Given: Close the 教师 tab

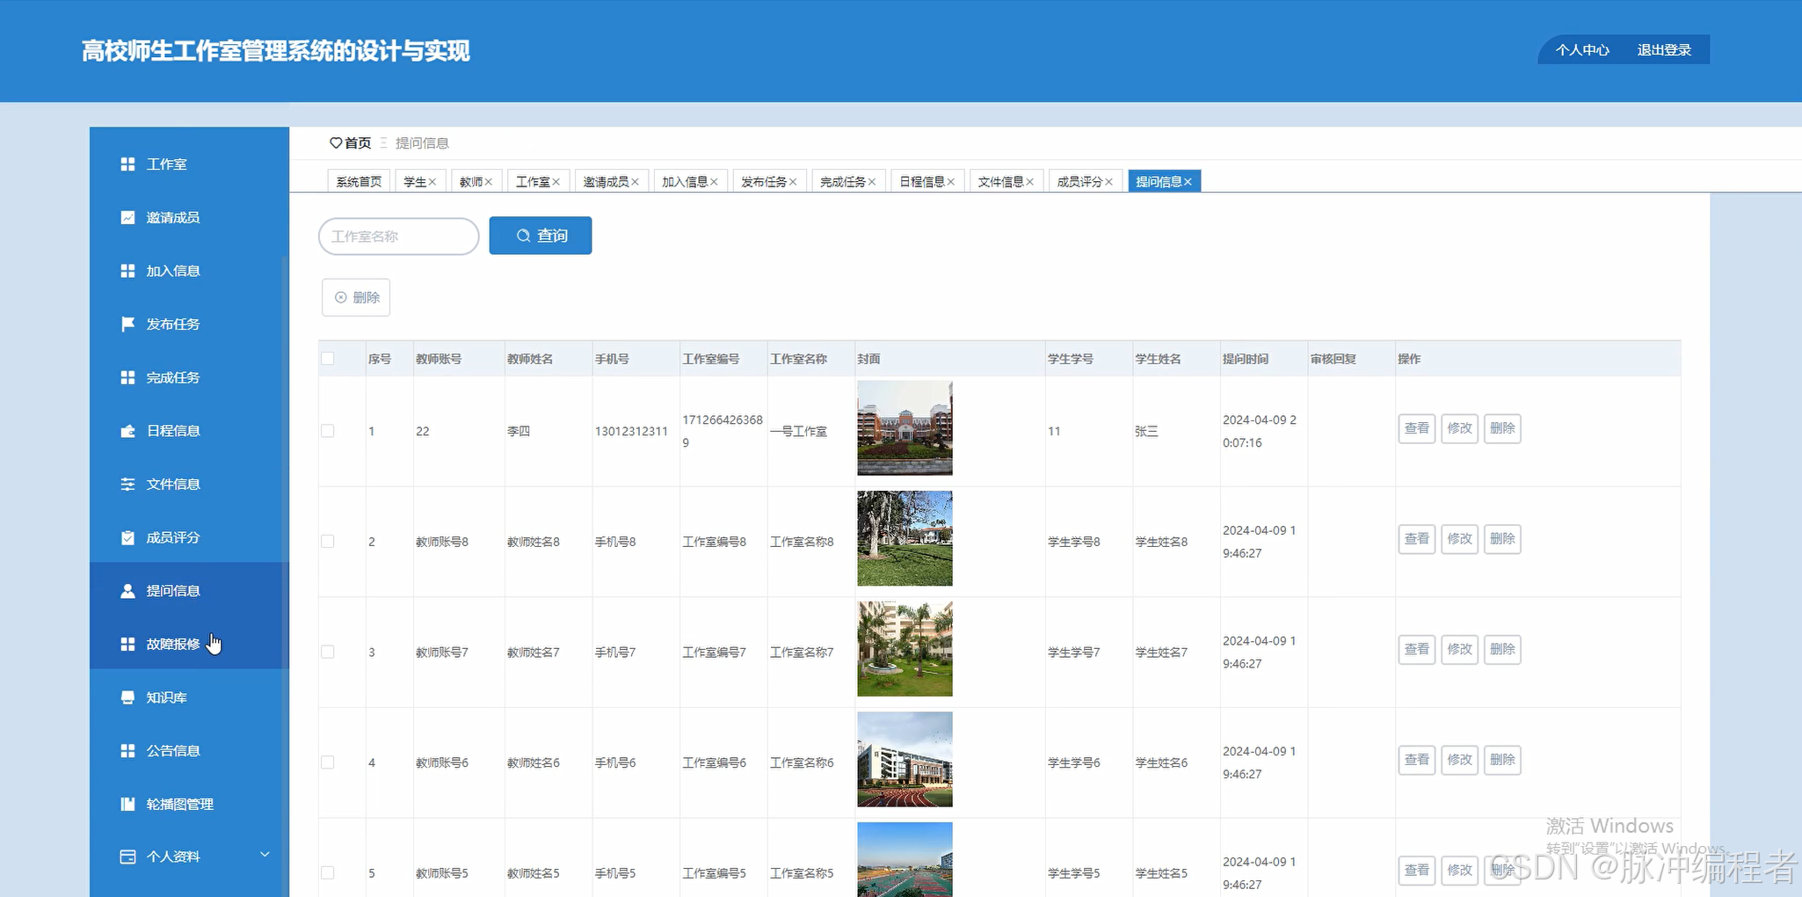Looking at the screenshot, I should 489,182.
